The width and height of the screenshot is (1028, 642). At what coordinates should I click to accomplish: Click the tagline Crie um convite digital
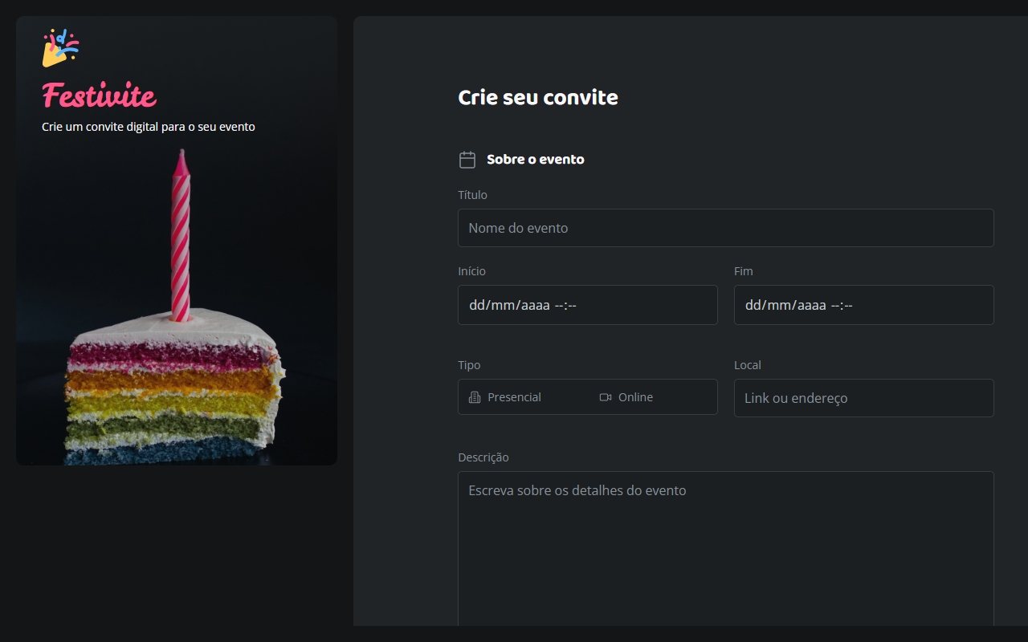(149, 127)
